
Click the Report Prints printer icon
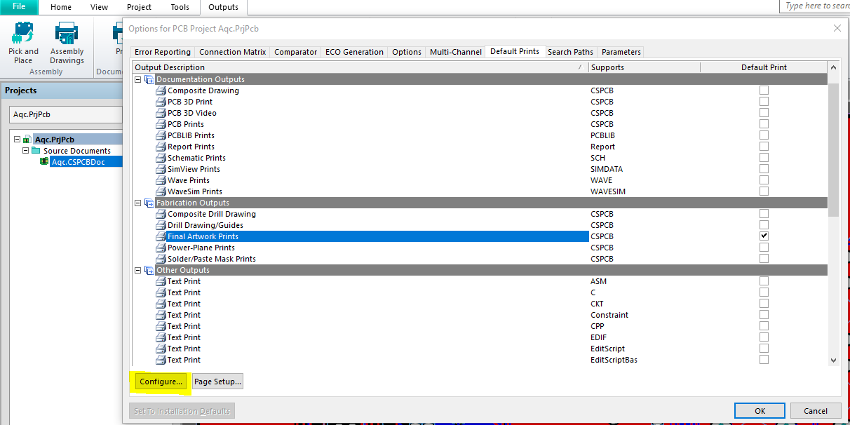pos(161,147)
